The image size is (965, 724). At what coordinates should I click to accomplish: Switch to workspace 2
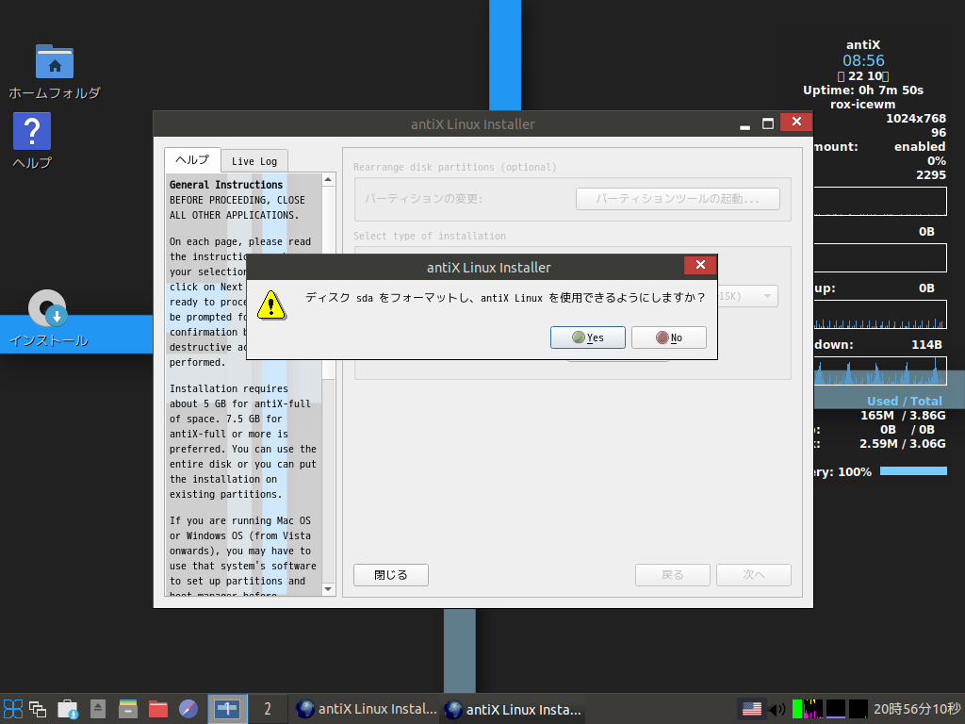tap(268, 709)
